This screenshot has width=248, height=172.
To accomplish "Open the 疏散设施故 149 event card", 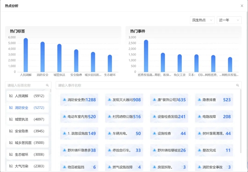I will [x=79, y=133].
